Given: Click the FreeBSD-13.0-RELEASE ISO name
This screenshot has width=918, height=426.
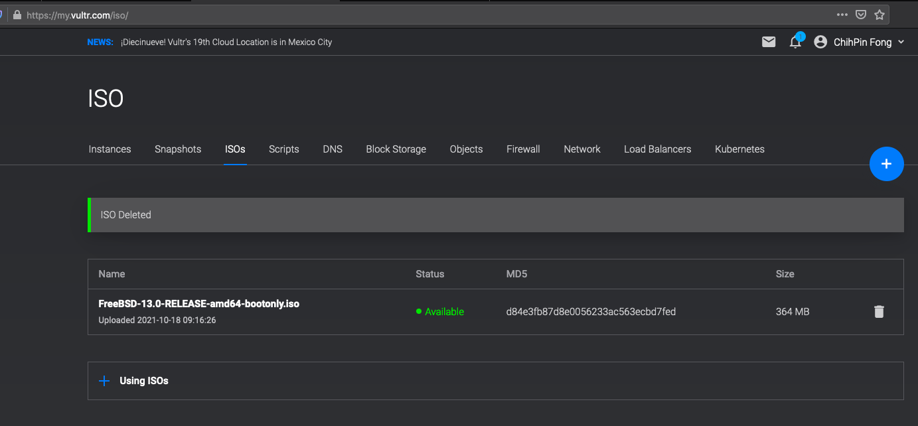Looking at the screenshot, I should click(x=198, y=304).
